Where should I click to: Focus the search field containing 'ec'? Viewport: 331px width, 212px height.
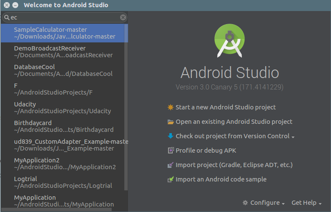click(65, 17)
